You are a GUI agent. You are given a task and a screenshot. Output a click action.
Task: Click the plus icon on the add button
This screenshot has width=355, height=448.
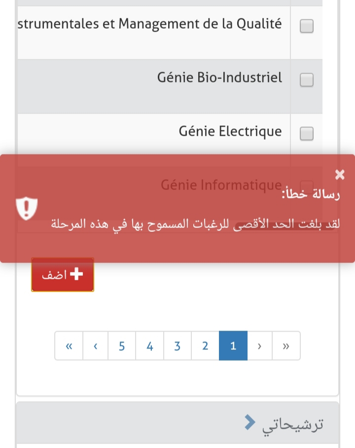76,275
